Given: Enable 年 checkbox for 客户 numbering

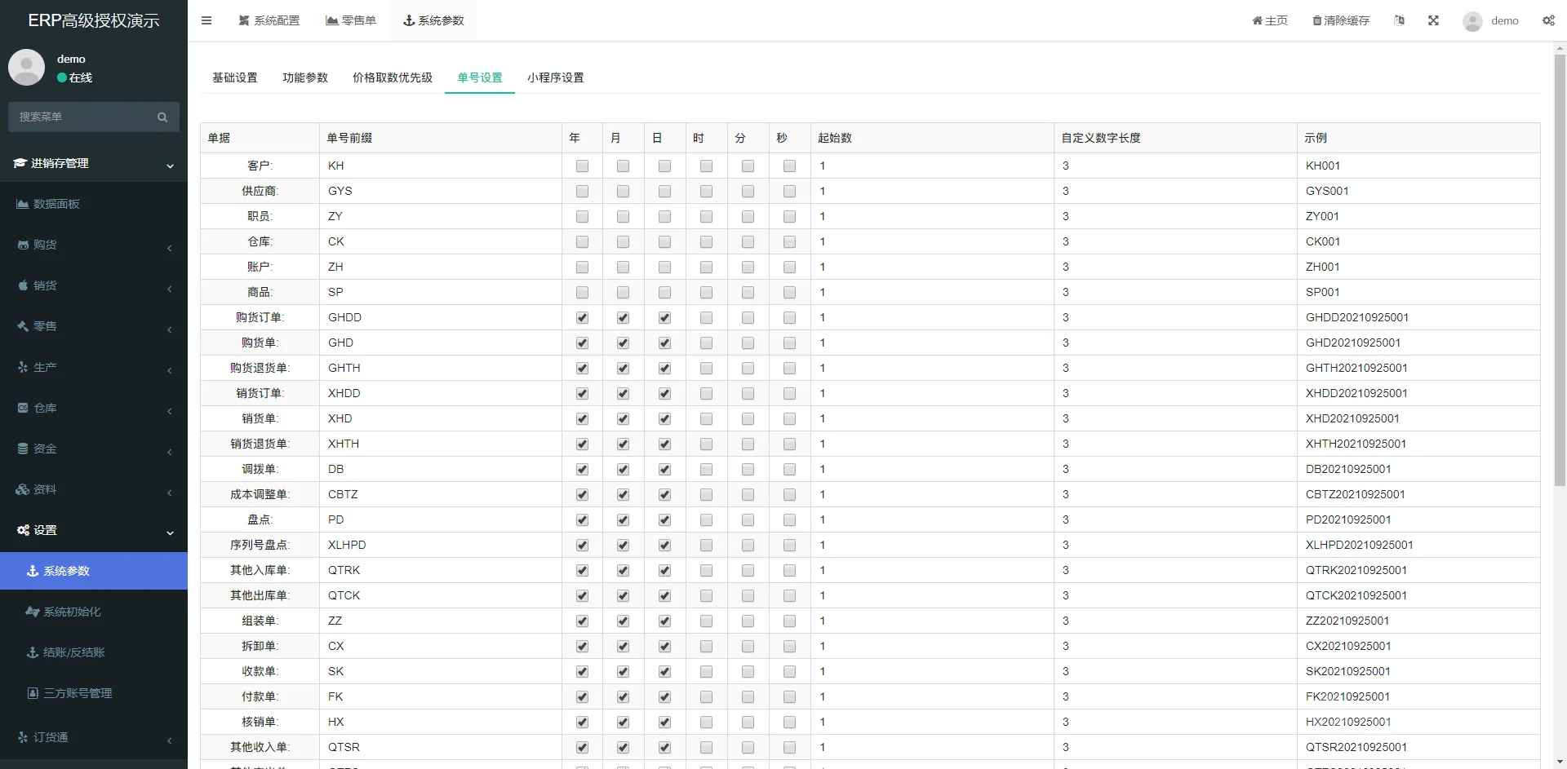Looking at the screenshot, I should [x=582, y=166].
